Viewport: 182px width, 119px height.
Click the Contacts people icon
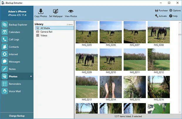(x=5, y=47)
